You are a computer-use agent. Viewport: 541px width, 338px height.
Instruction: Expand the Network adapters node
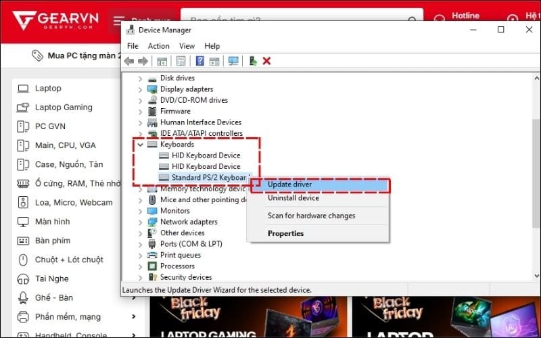click(140, 222)
